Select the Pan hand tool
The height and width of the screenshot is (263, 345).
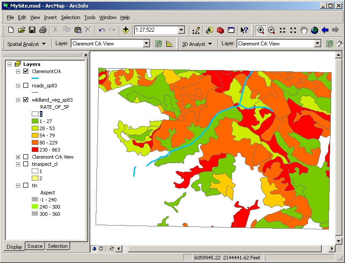304,30
